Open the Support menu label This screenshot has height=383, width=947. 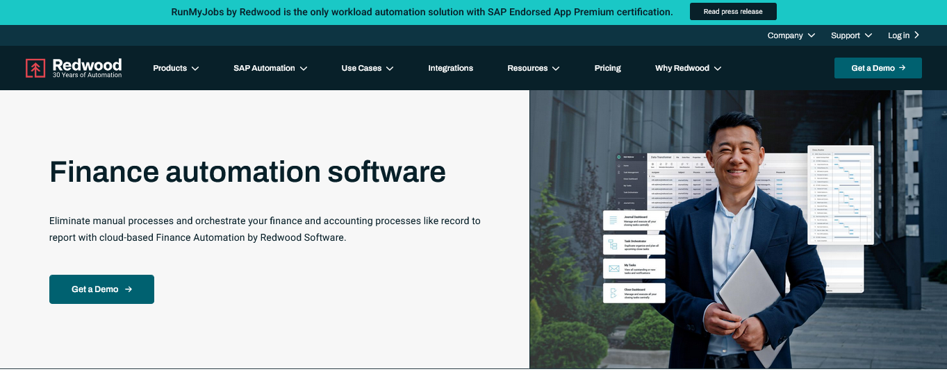(846, 35)
